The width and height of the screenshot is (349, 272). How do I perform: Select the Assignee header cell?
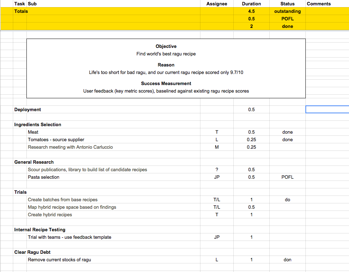click(x=216, y=4)
